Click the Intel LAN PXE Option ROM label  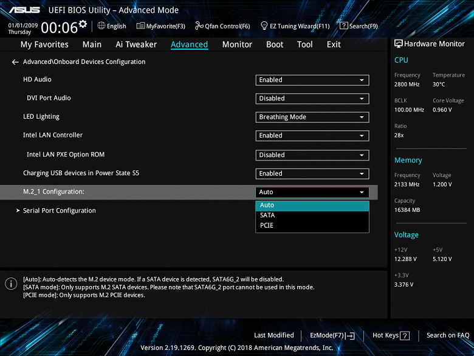66,155
